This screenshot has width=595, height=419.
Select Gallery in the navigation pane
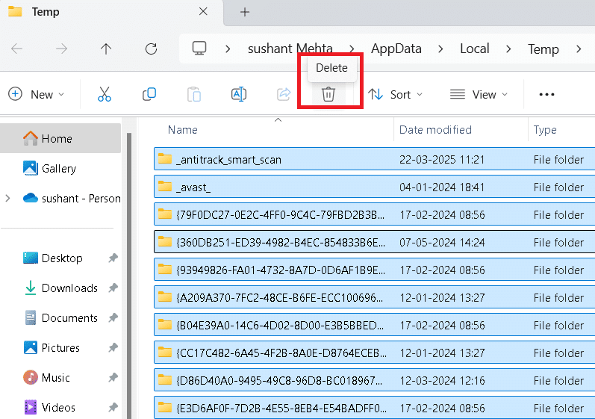click(59, 169)
